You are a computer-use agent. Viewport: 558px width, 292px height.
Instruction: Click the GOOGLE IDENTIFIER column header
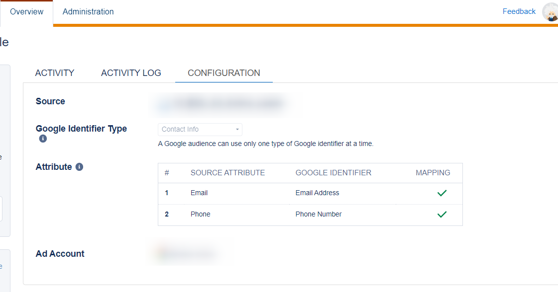coord(334,173)
